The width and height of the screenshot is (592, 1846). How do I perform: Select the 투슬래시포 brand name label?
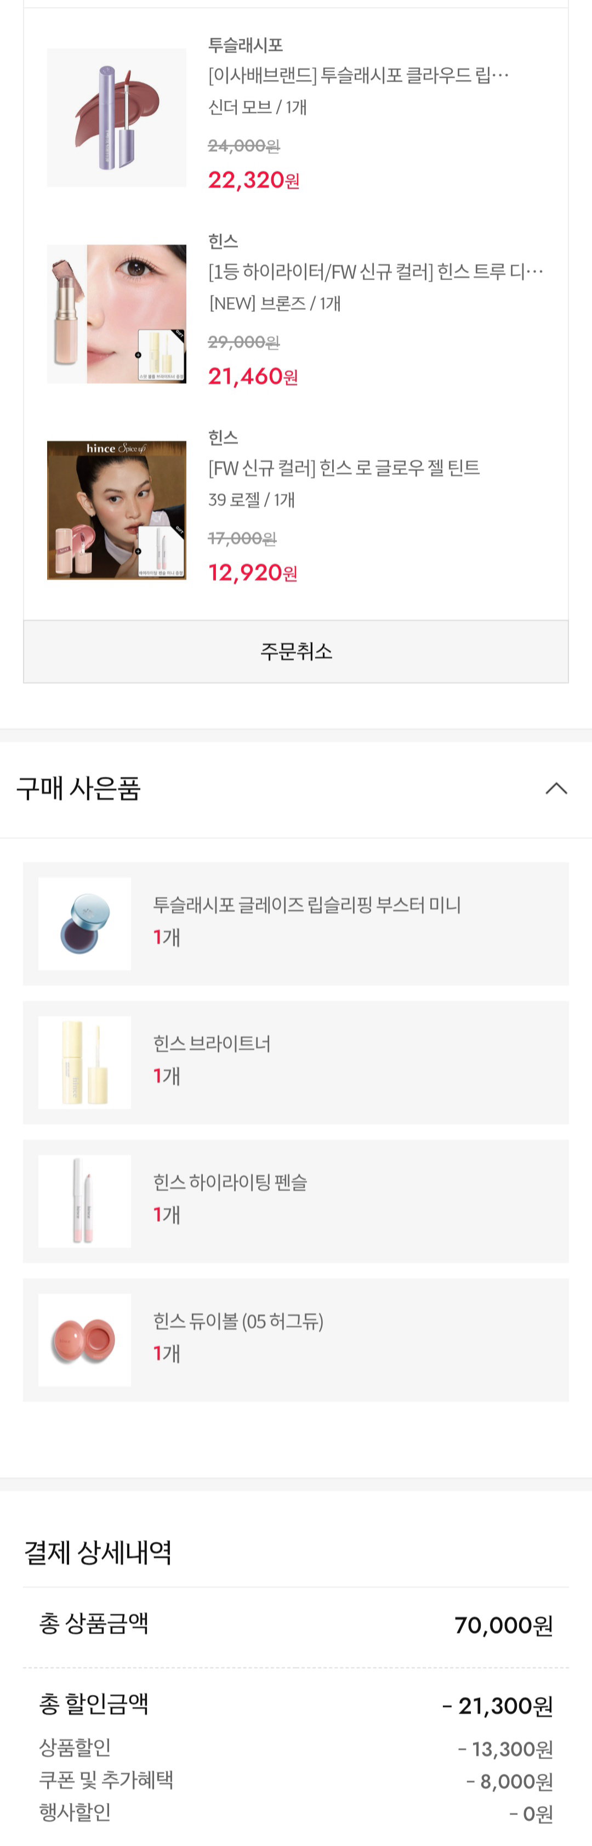pos(246,45)
